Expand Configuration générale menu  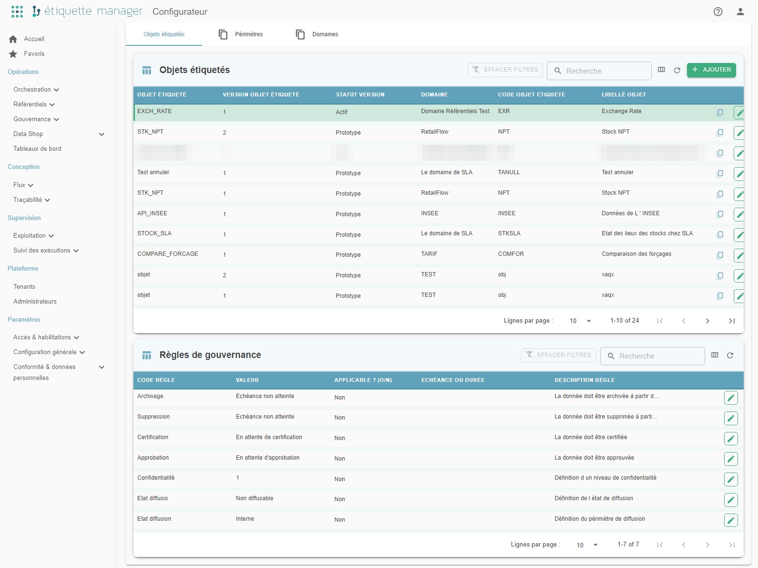tap(49, 352)
